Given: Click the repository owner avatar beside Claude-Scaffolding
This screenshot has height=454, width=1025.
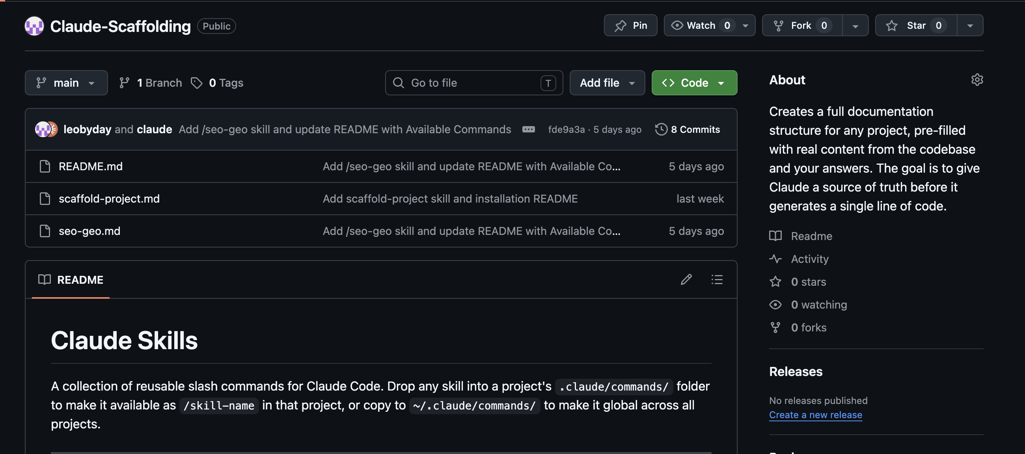Looking at the screenshot, I should click(34, 26).
